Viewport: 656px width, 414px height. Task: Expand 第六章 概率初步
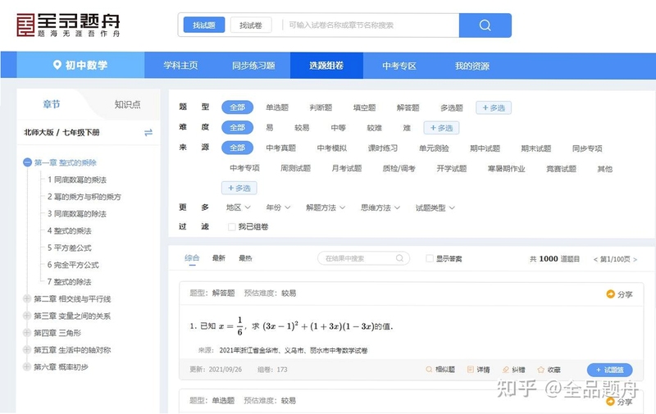tap(27, 366)
